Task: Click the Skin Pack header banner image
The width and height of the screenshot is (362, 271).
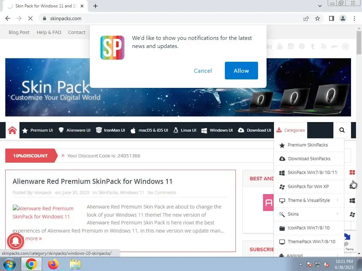Action: tap(178, 88)
